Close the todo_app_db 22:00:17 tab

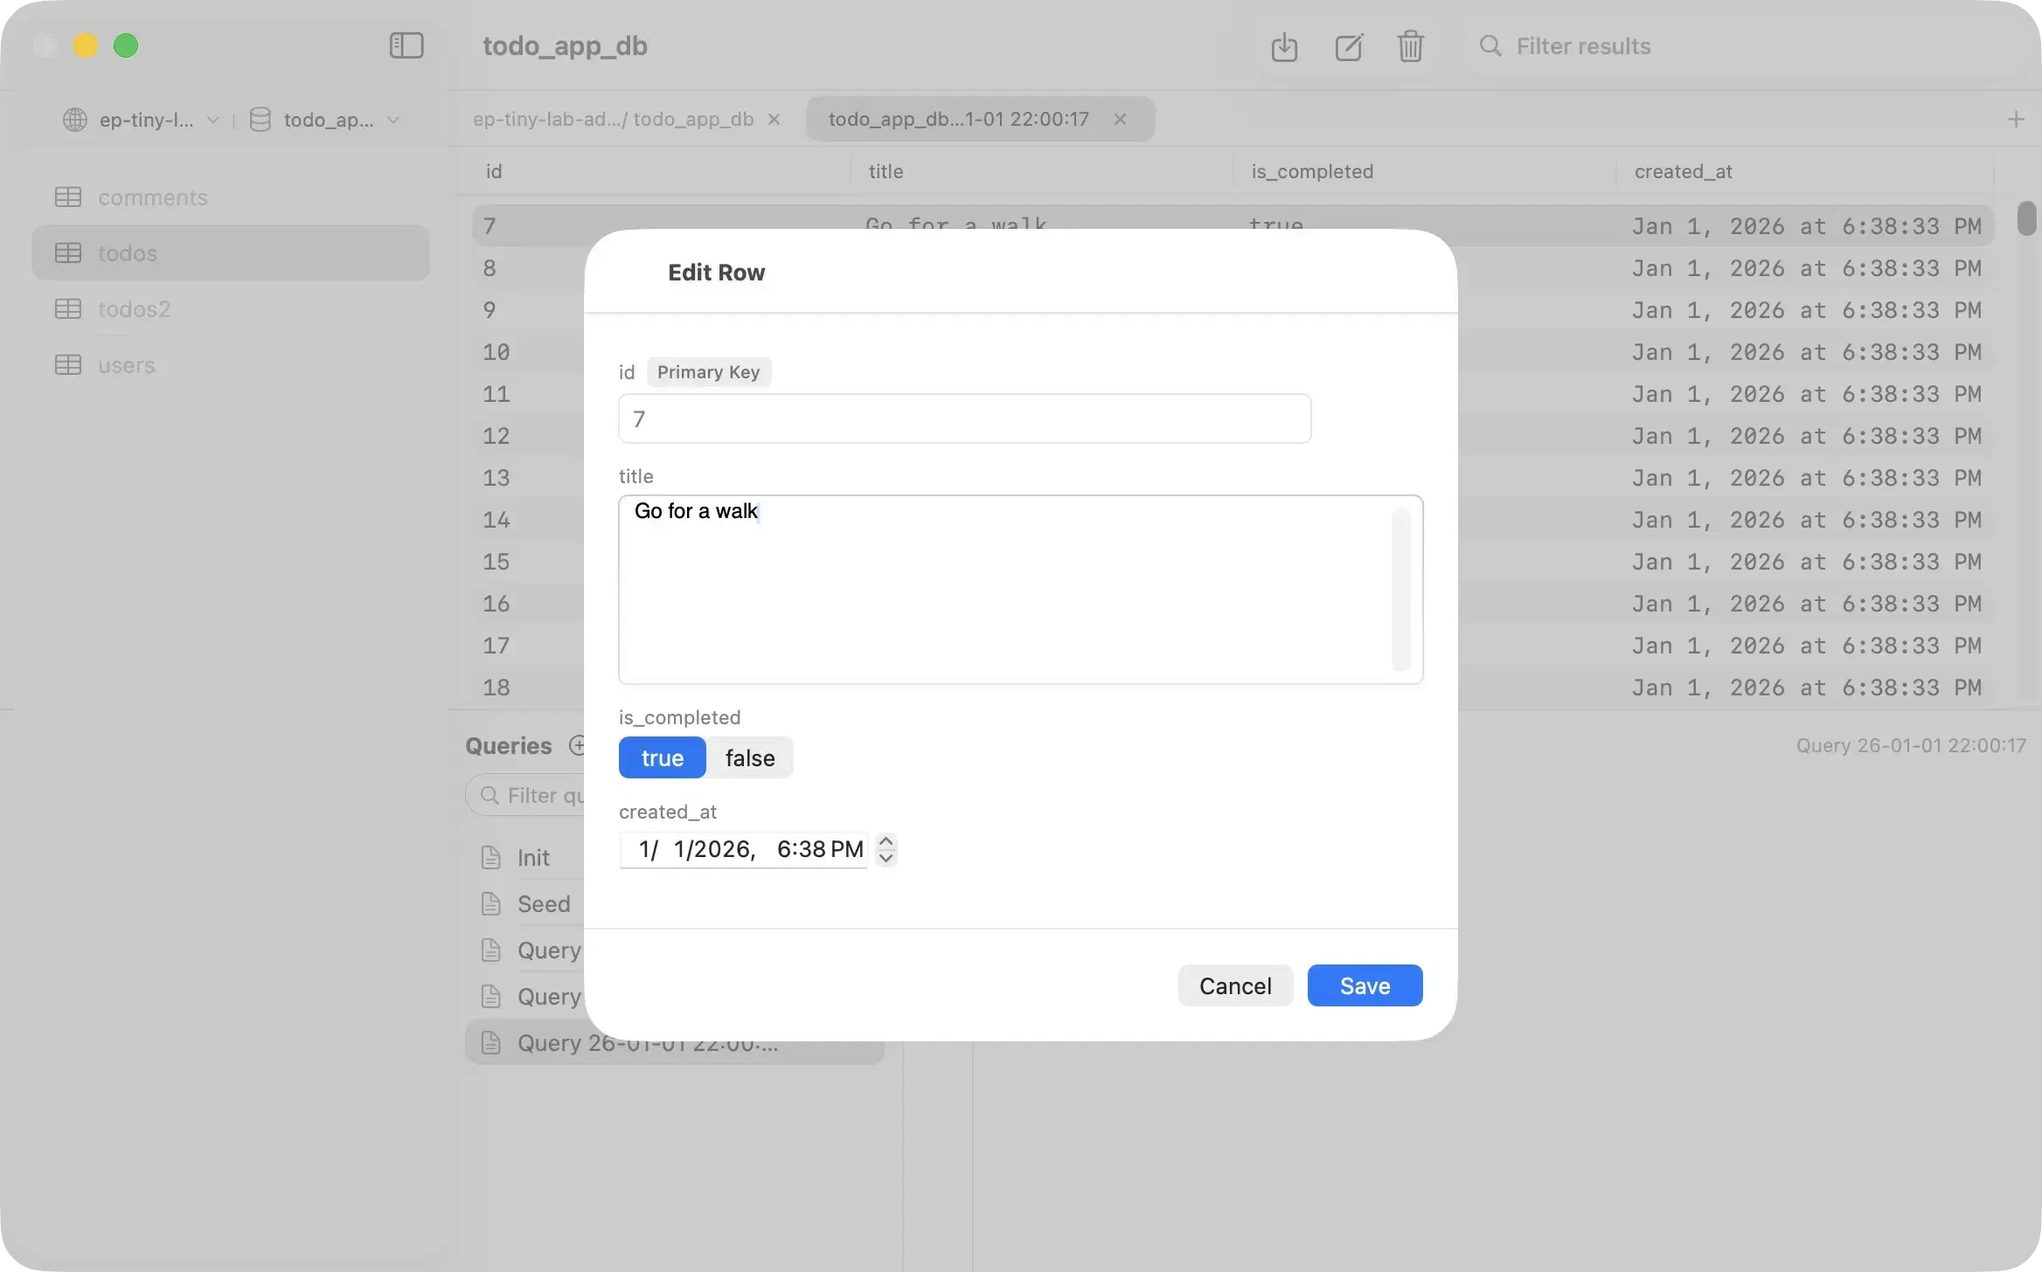click(1120, 119)
